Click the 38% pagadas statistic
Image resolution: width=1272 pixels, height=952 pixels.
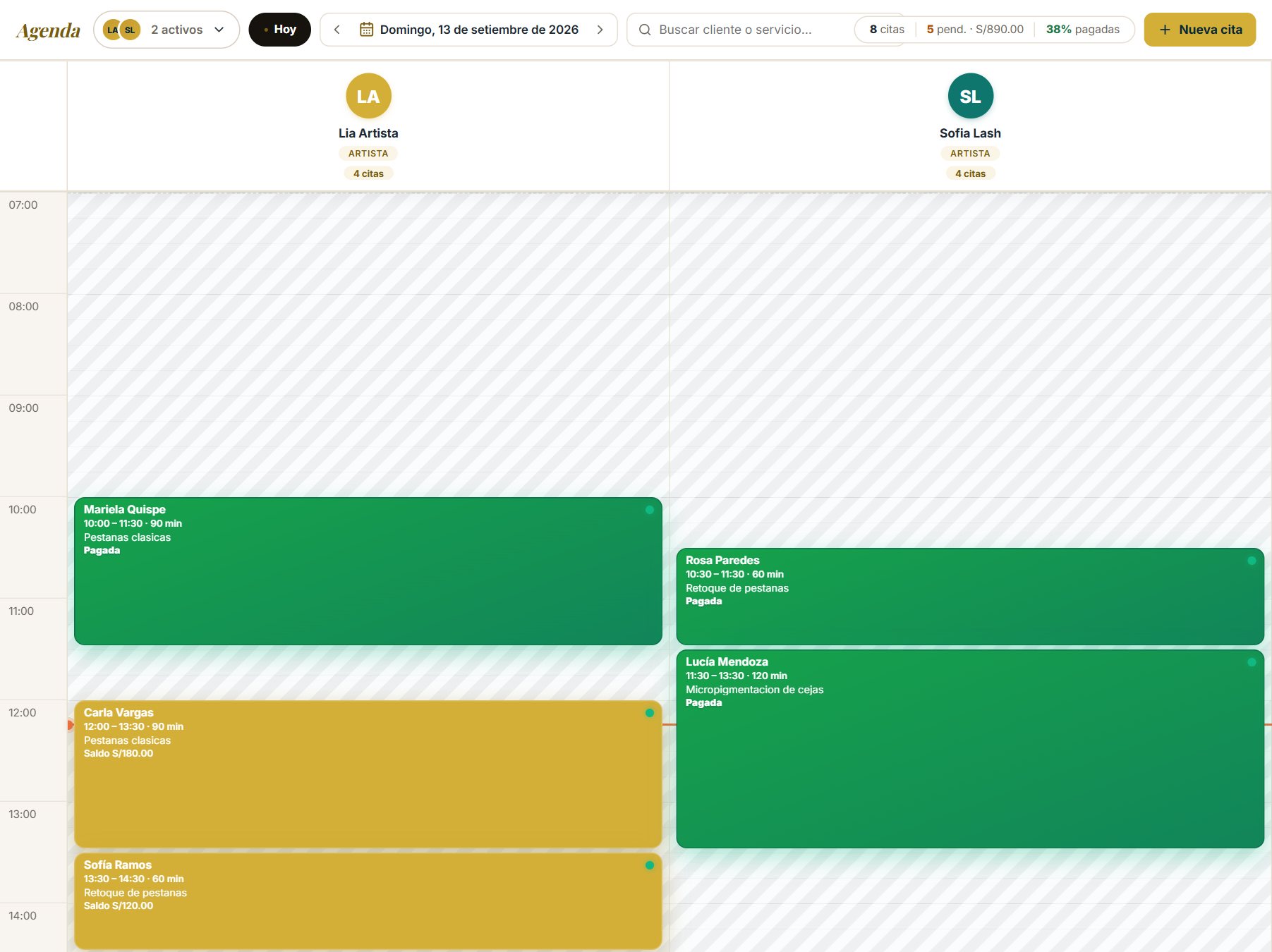coord(1082,30)
